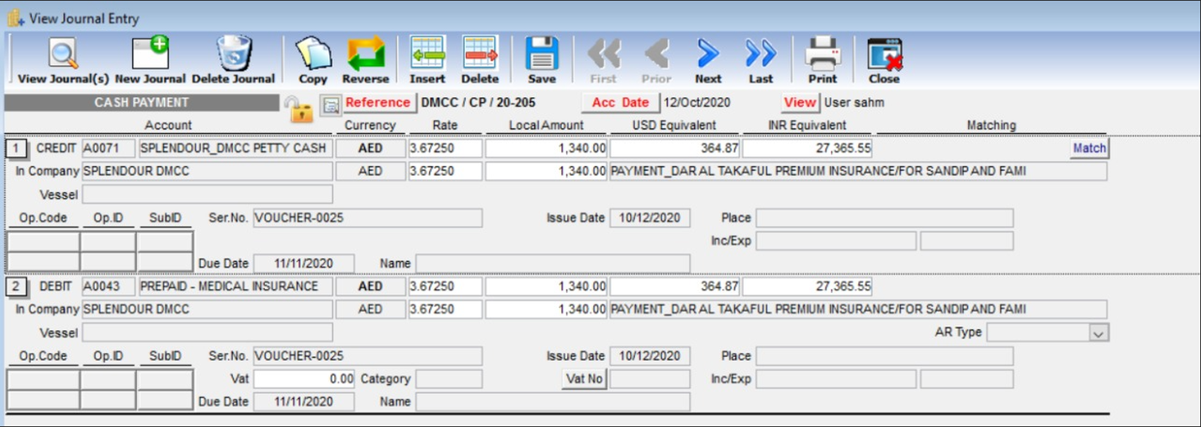1201x427 pixels.
Task: Click line 1 Place field
Action: (885, 218)
